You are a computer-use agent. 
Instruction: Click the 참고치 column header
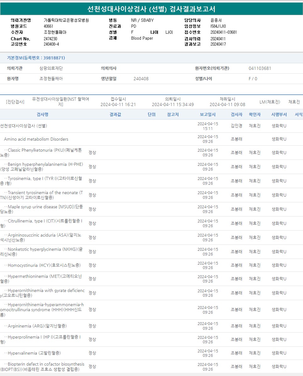point(173,115)
